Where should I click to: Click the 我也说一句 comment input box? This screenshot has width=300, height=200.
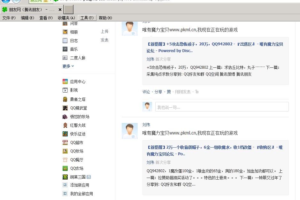pos(222,107)
